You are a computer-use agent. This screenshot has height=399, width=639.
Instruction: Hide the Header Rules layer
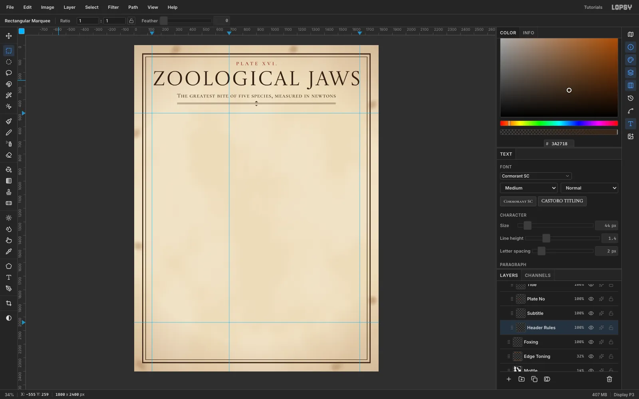[591, 328]
